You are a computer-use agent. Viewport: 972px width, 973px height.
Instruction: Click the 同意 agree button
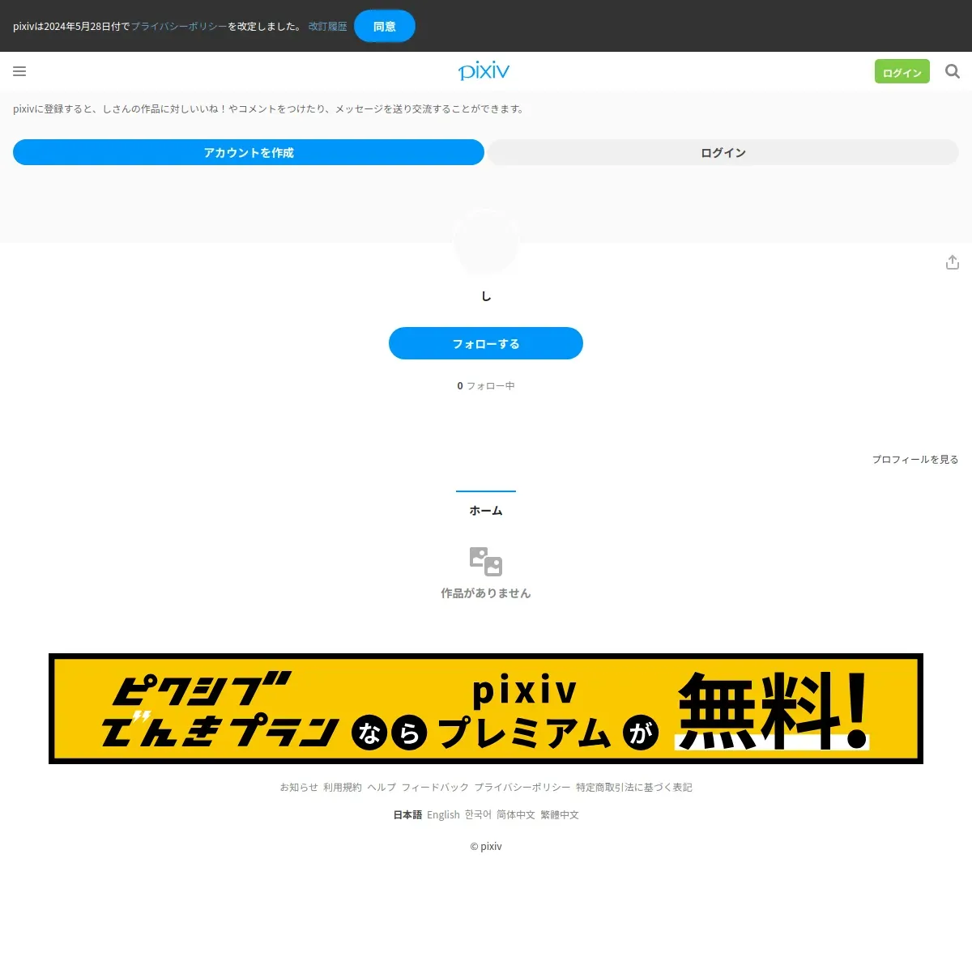(385, 26)
